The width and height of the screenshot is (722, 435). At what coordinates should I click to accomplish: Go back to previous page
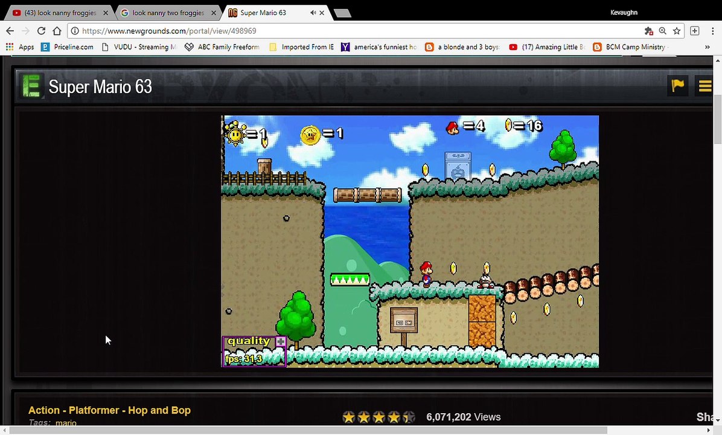10,31
